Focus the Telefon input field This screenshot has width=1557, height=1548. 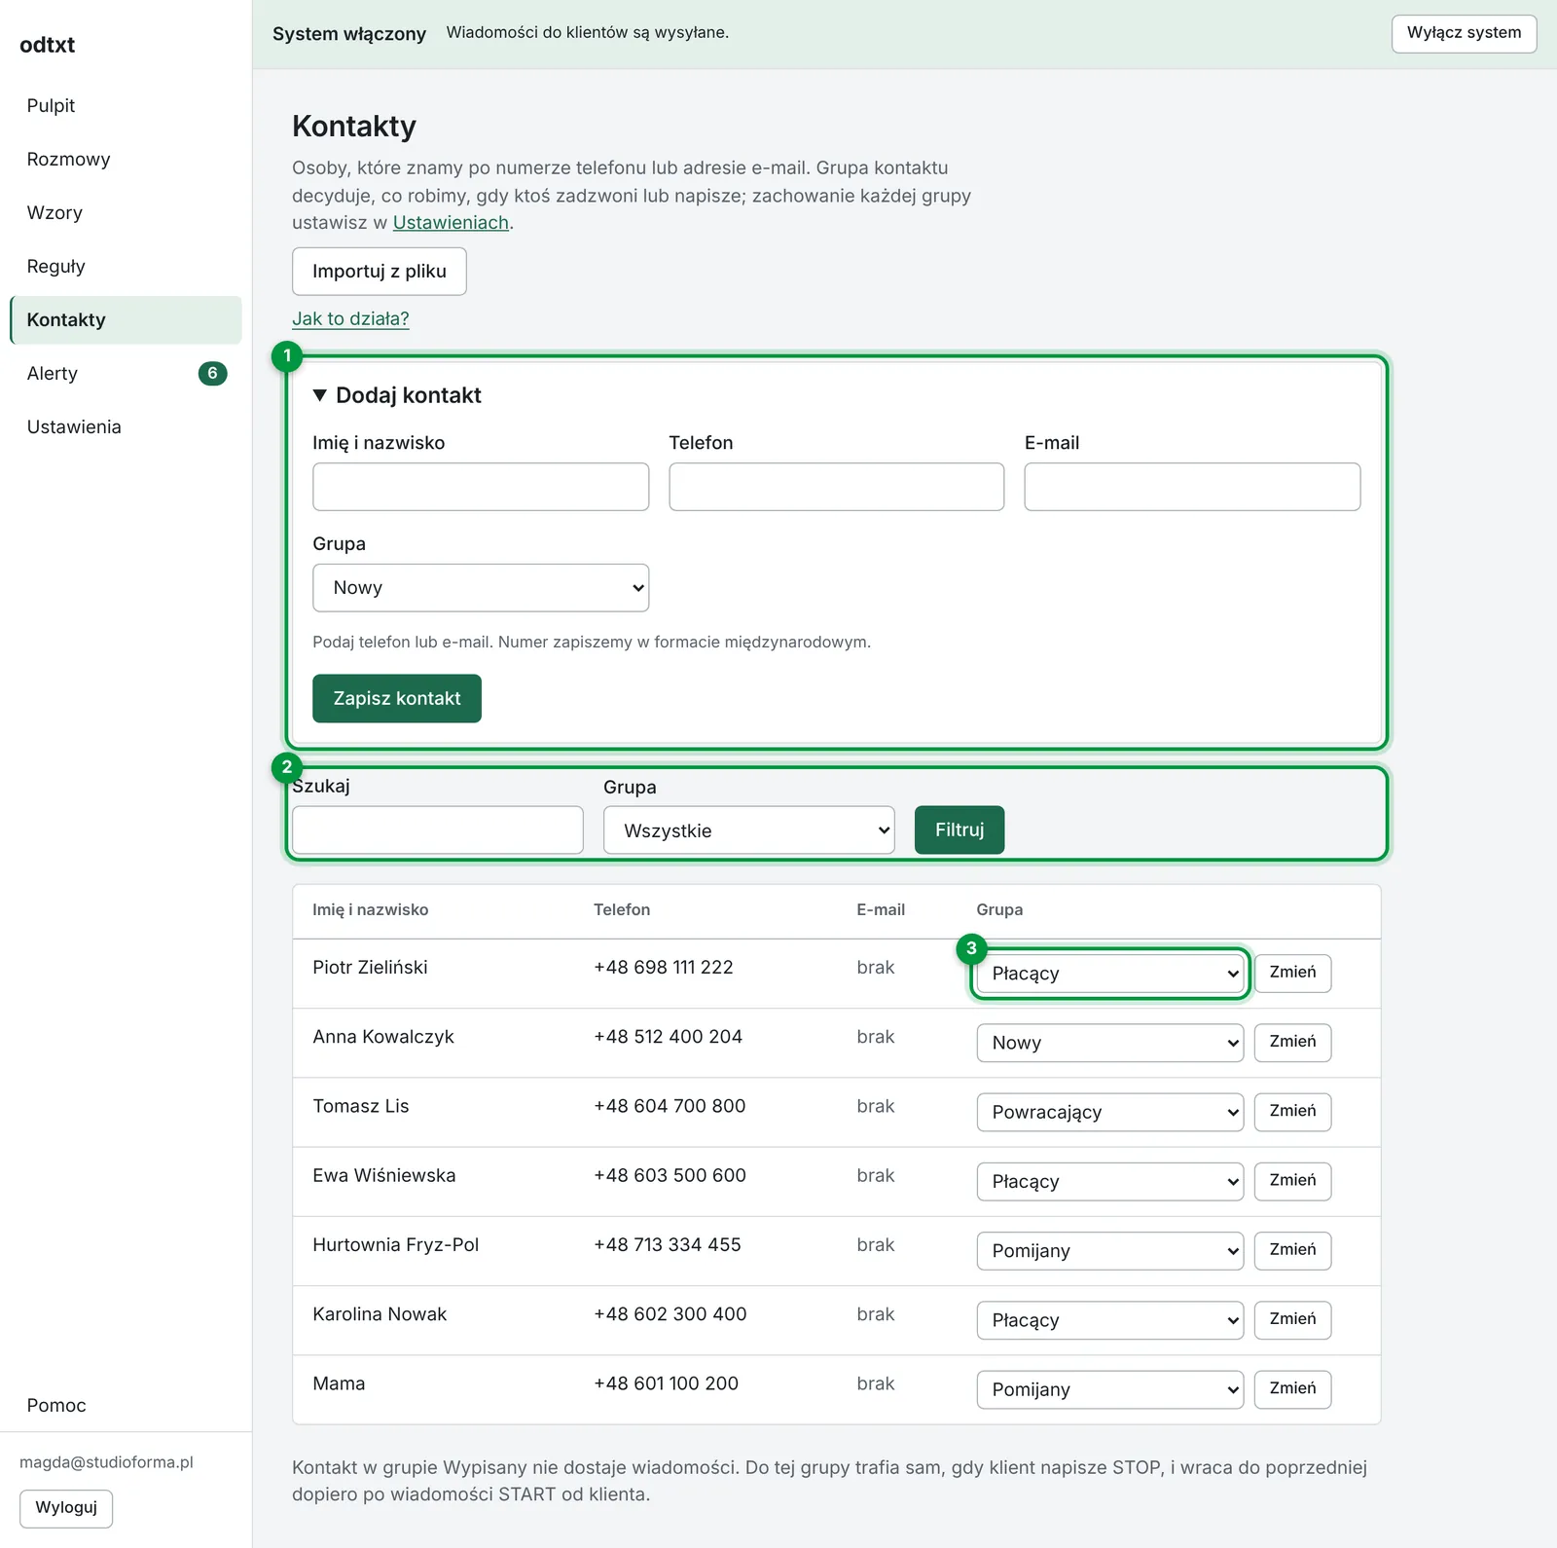[836, 487]
